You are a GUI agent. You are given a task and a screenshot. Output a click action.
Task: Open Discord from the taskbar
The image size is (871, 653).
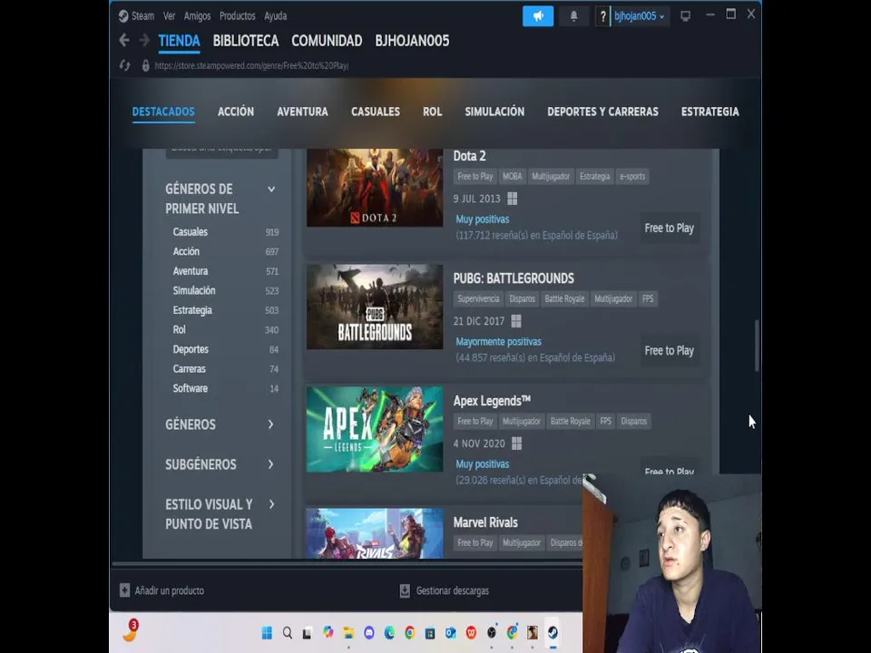(369, 632)
